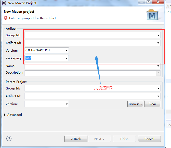Click the "Parent Project" group label
The image size is (171, 148).
click(16, 82)
